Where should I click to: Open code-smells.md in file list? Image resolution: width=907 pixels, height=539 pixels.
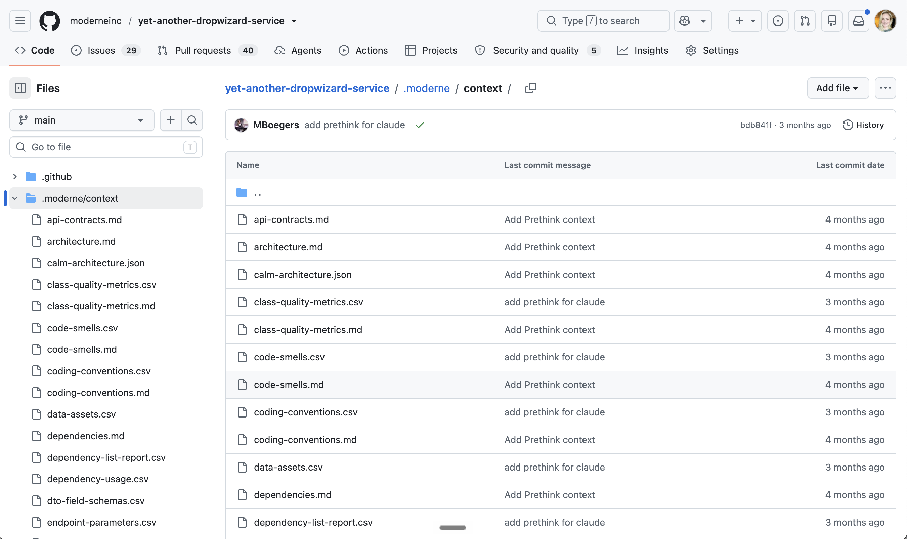pyautogui.click(x=289, y=385)
